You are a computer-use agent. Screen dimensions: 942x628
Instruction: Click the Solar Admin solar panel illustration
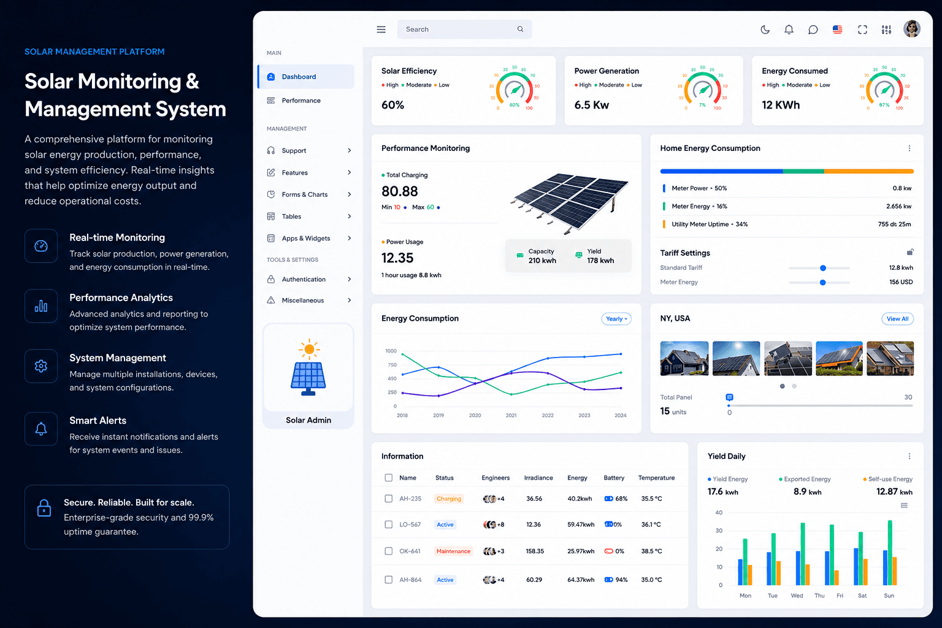308,367
